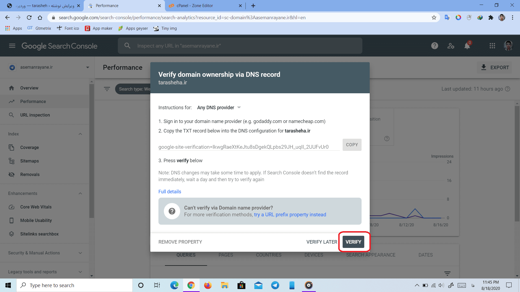
Task: Go to browser home page
Action: [x=40, y=18]
